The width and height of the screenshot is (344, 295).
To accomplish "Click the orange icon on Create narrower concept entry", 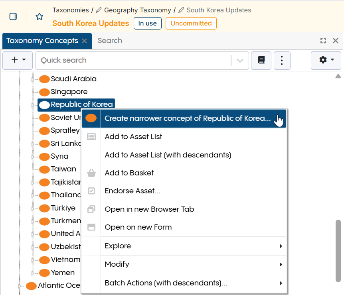I will point(91,118).
